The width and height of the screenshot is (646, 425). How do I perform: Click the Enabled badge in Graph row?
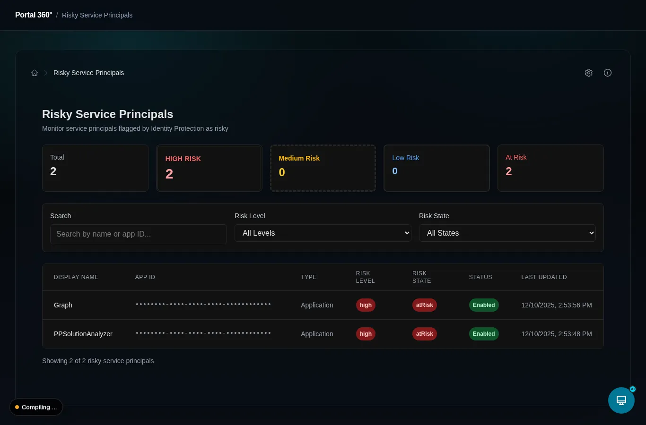coord(484,305)
